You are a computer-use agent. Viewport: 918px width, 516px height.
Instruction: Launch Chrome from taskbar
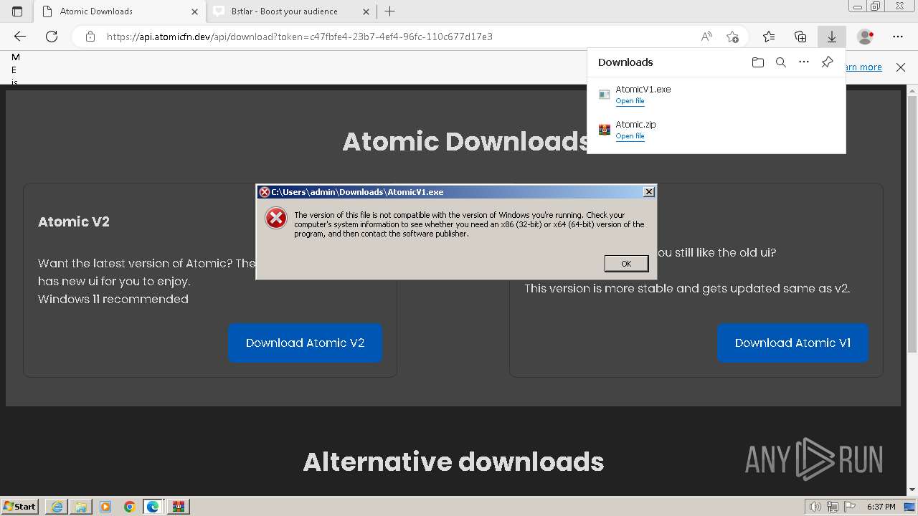(x=129, y=507)
